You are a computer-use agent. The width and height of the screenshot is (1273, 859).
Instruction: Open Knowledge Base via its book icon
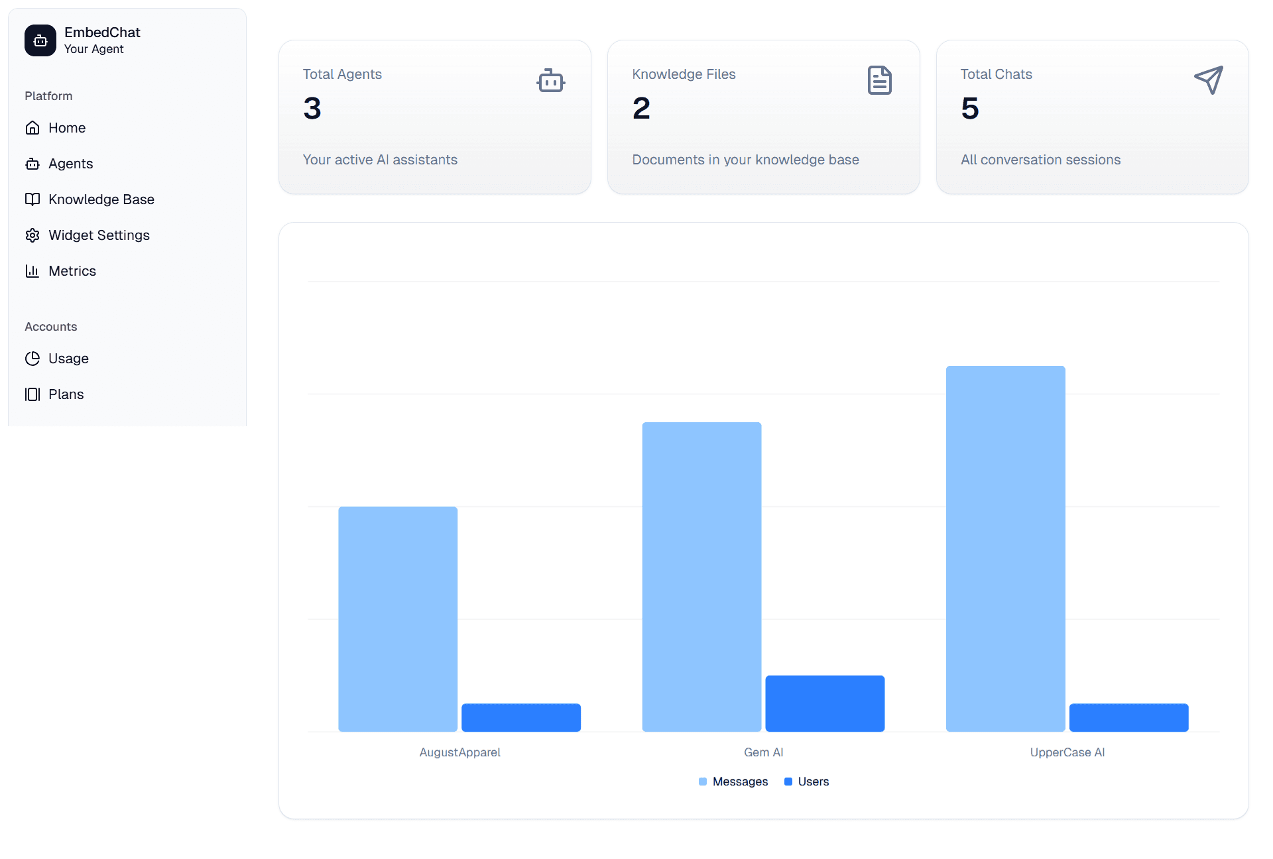pos(33,199)
